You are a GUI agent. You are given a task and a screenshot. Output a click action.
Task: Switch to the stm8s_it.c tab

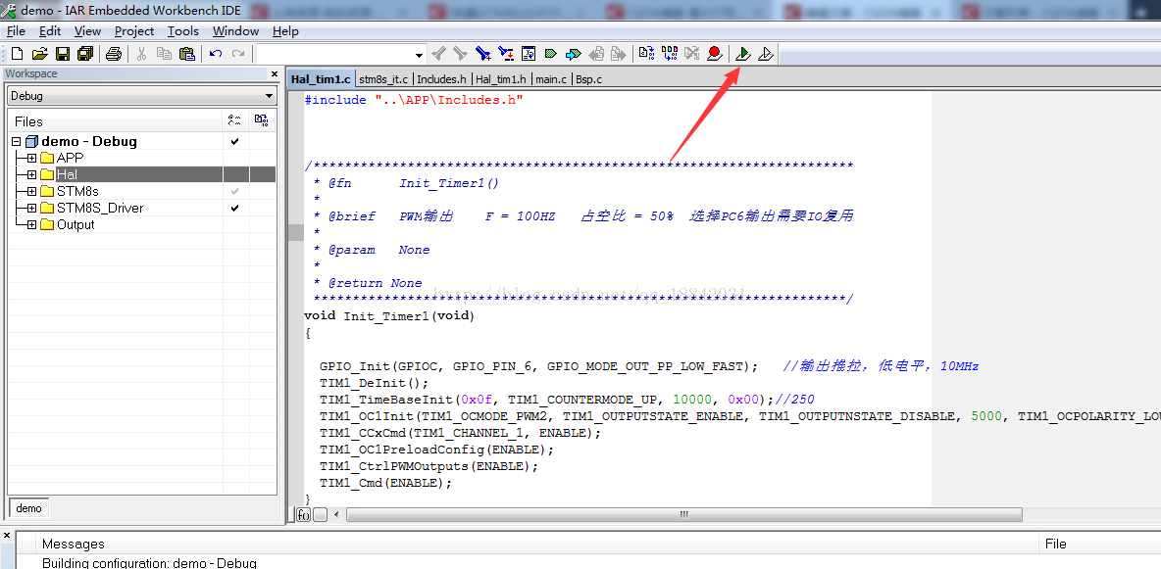(383, 79)
